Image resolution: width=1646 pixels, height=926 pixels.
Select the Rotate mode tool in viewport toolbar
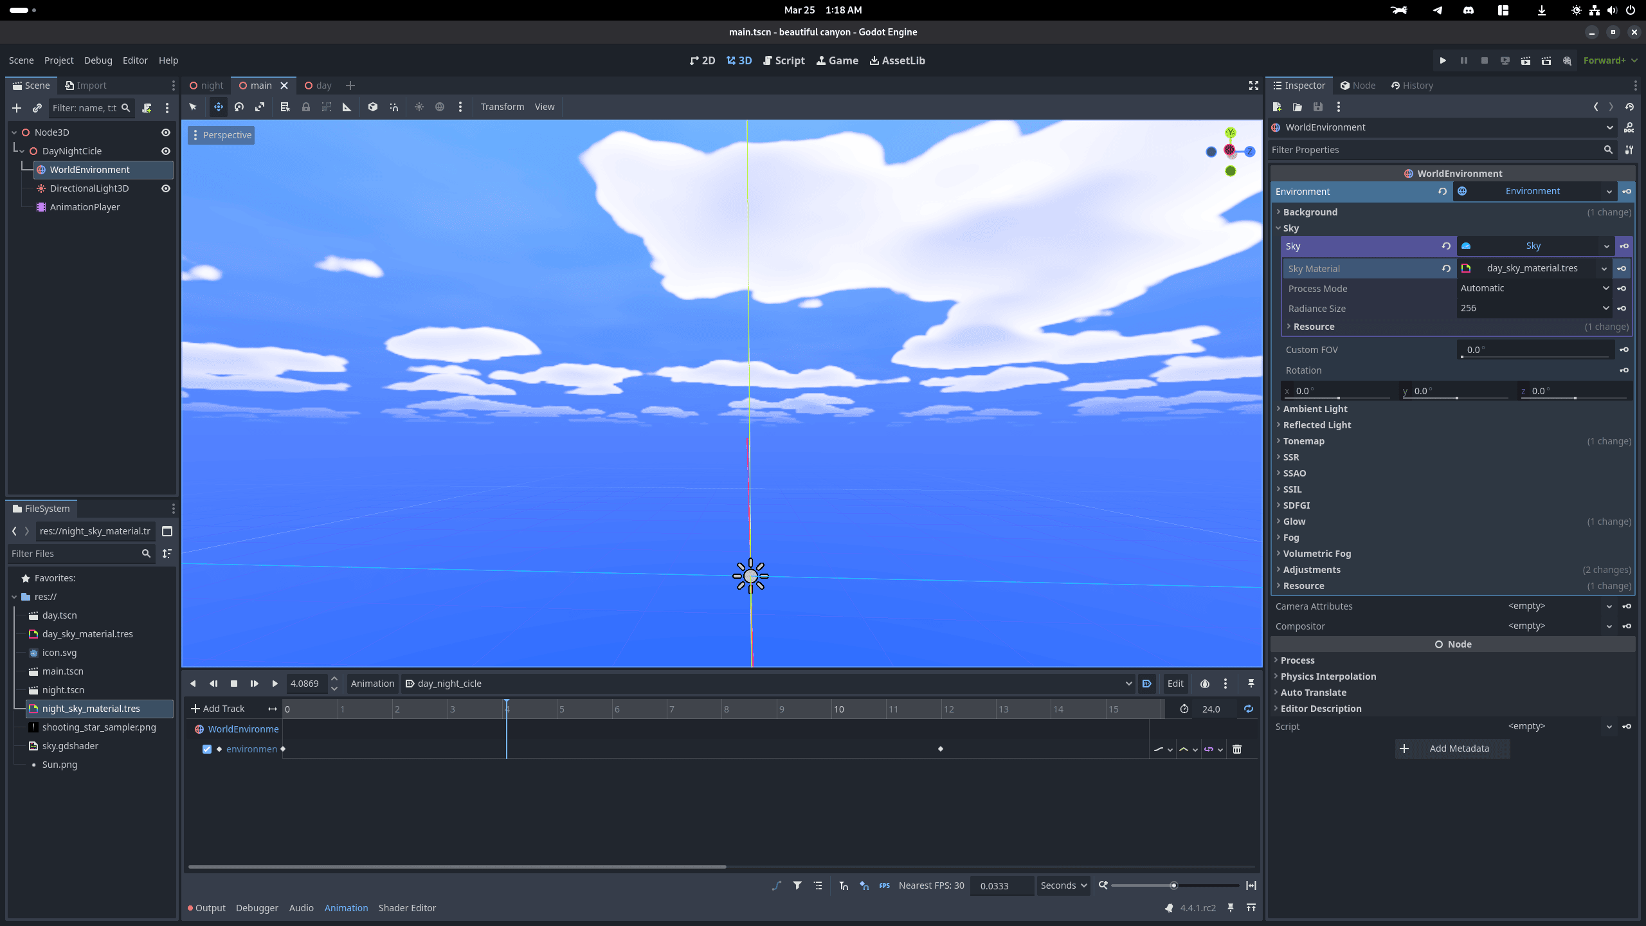pyautogui.click(x=239, y=107)
